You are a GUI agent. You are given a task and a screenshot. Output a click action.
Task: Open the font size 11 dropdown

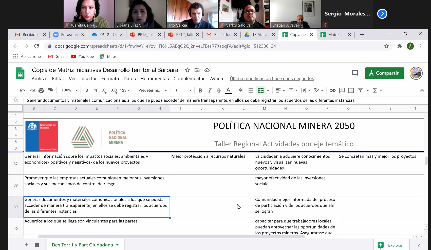pos(183,90)
